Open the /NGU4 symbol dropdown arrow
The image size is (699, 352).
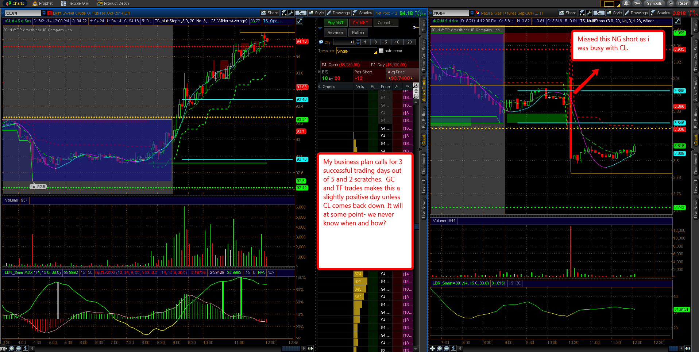coord(472,13)
